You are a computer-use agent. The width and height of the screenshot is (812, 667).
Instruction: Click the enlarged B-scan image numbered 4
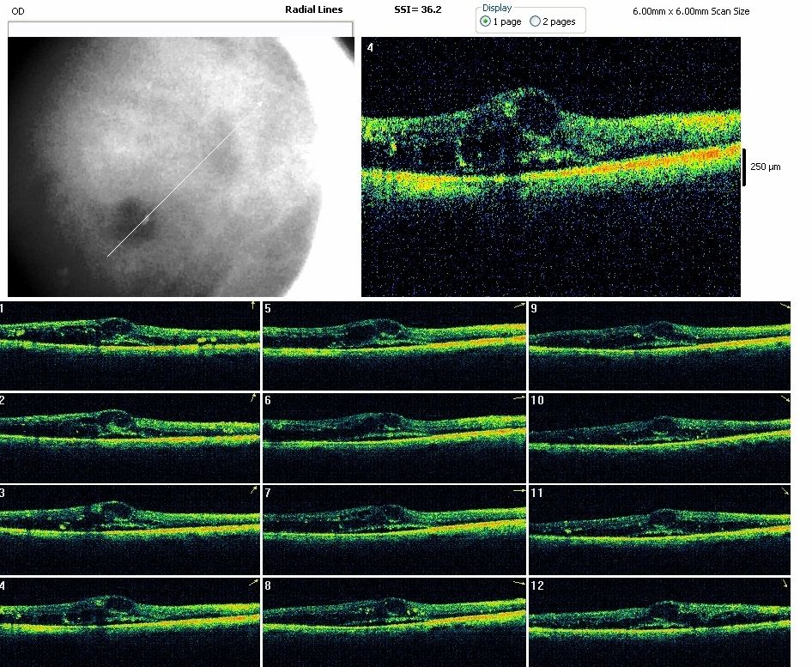550,167
